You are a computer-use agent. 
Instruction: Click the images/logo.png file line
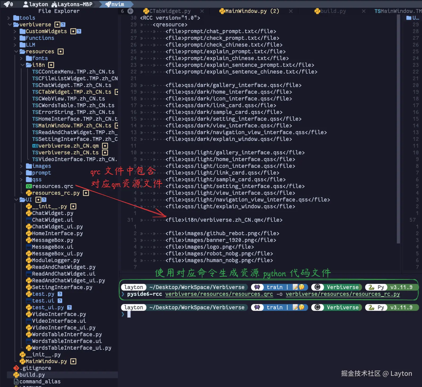[x=210, y=247]
